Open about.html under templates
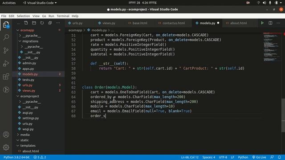285x160 pixels. pyautogui.click(x=30, y=151)
